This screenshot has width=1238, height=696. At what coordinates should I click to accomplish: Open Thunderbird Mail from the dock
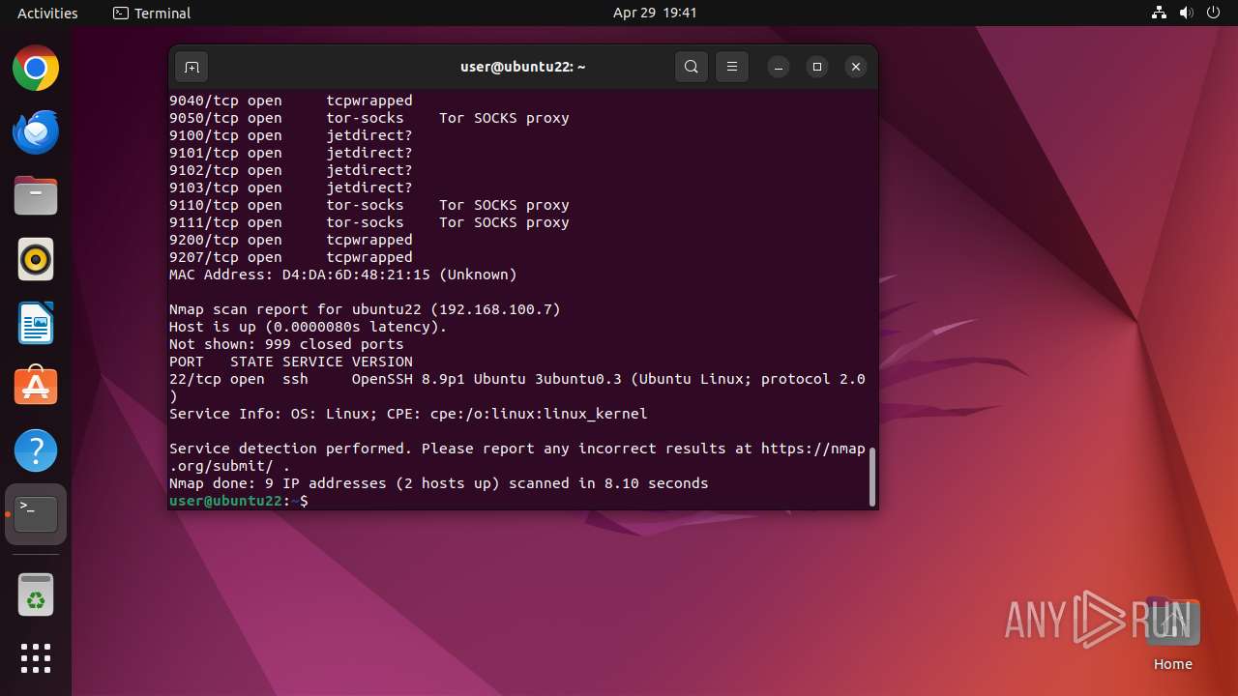point(36,132)
